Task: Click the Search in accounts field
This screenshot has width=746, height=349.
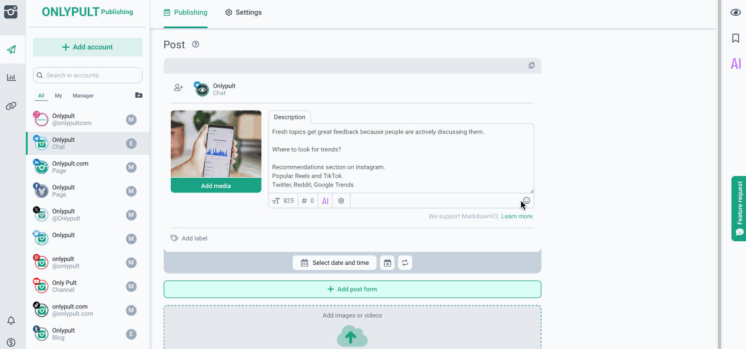Action: 88,75
